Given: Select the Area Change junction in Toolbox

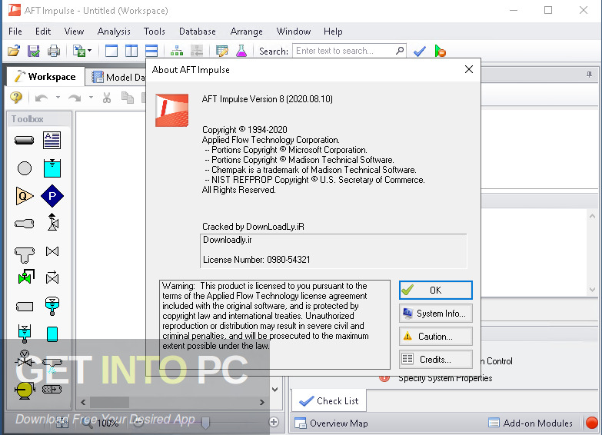Looking at the screenshot, I should [24, 224].
